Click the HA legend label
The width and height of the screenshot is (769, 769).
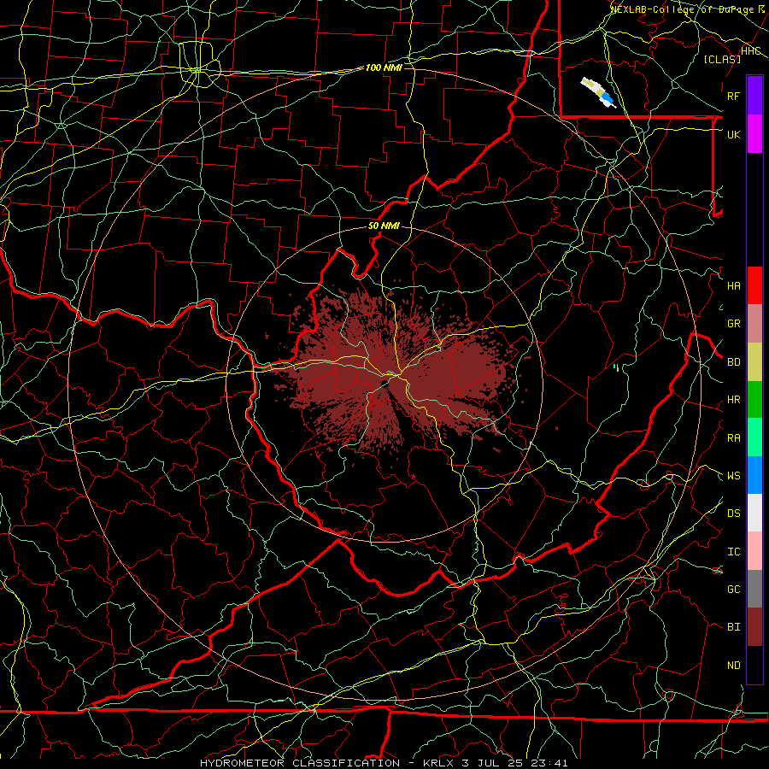[733, 286]
